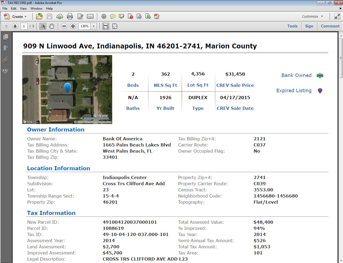The height and width of the screenshot is (263, 343).
Task: Click the Highlight text icon
Action: point(122,17)
